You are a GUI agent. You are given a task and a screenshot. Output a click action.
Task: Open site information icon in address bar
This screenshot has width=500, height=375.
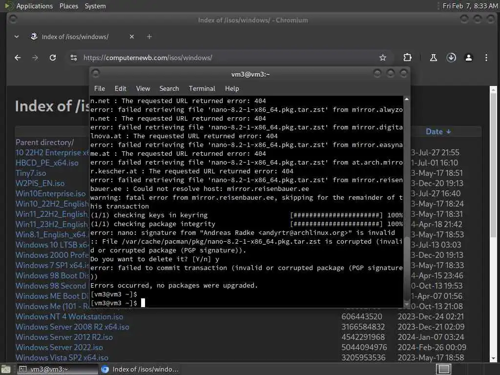[x=74, y=58]
